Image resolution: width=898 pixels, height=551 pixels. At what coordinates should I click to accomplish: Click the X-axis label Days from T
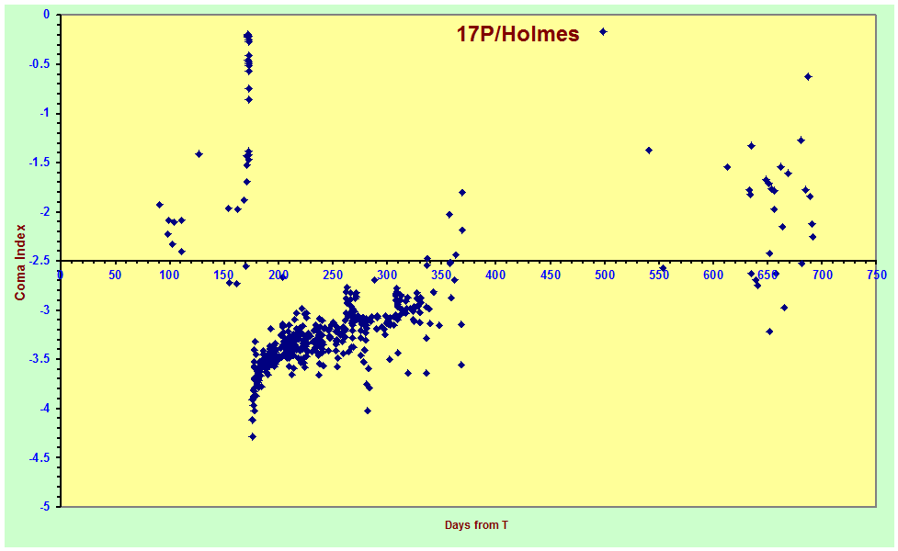[476, 525]
